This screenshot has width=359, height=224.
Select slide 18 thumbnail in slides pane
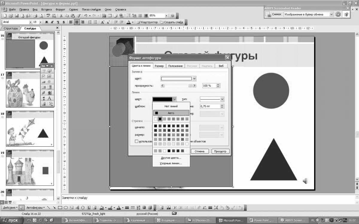[29, 128]
